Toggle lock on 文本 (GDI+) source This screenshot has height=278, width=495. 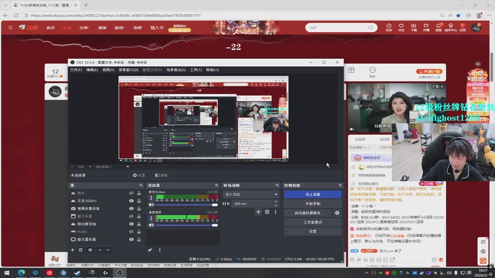coord(139,201)
